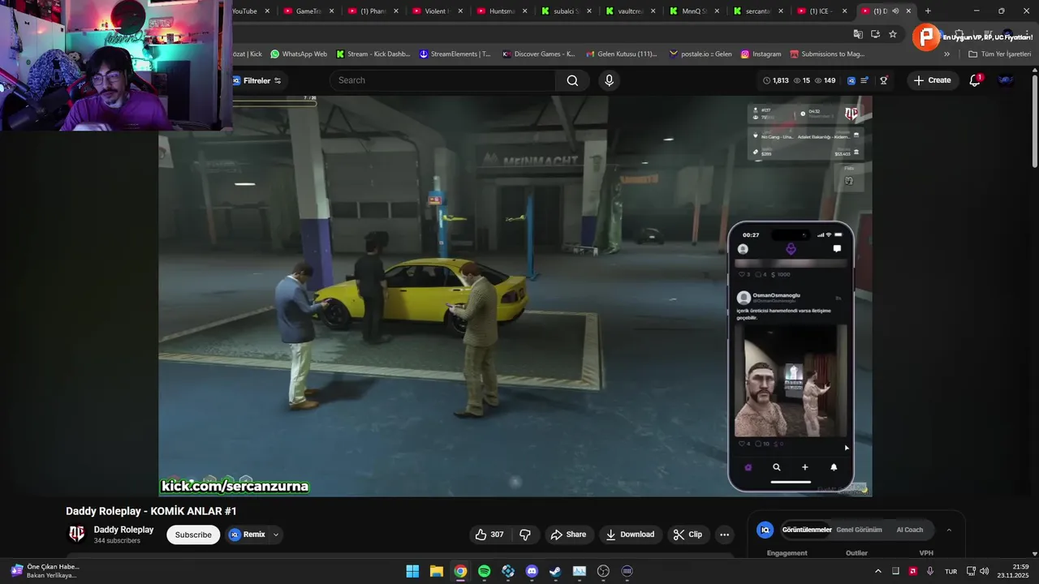Click the vidIQ icon beside view stats
The image size is (1039, 584).
click(x=851, y=80)
